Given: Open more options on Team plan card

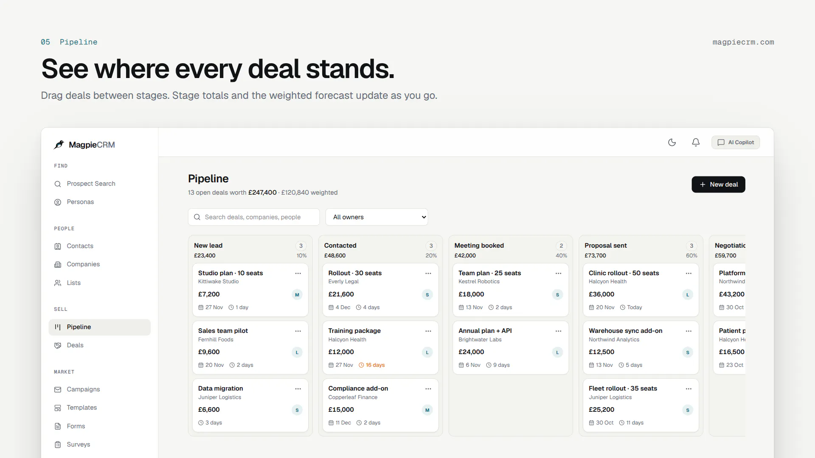Looking at the screenshot, I should coord(558,274).
